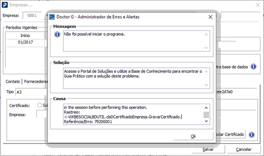This screenshot has height=156, width=264.
Task: Click info icon beside 'base de dados'
Action: click(253, 67)
